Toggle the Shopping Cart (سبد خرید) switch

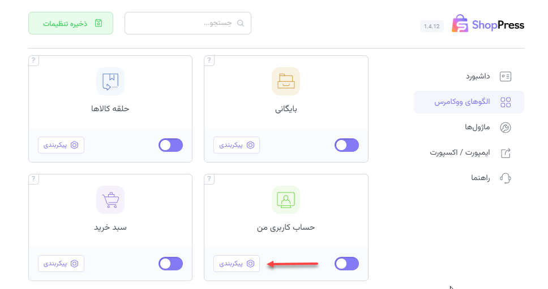(x=171, y=264)
